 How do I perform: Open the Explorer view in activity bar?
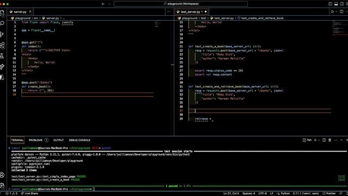(x=2, y=13)
